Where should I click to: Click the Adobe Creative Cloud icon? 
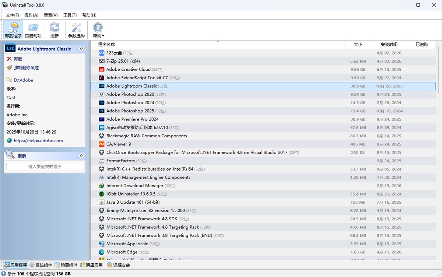[x=102, y=70]
